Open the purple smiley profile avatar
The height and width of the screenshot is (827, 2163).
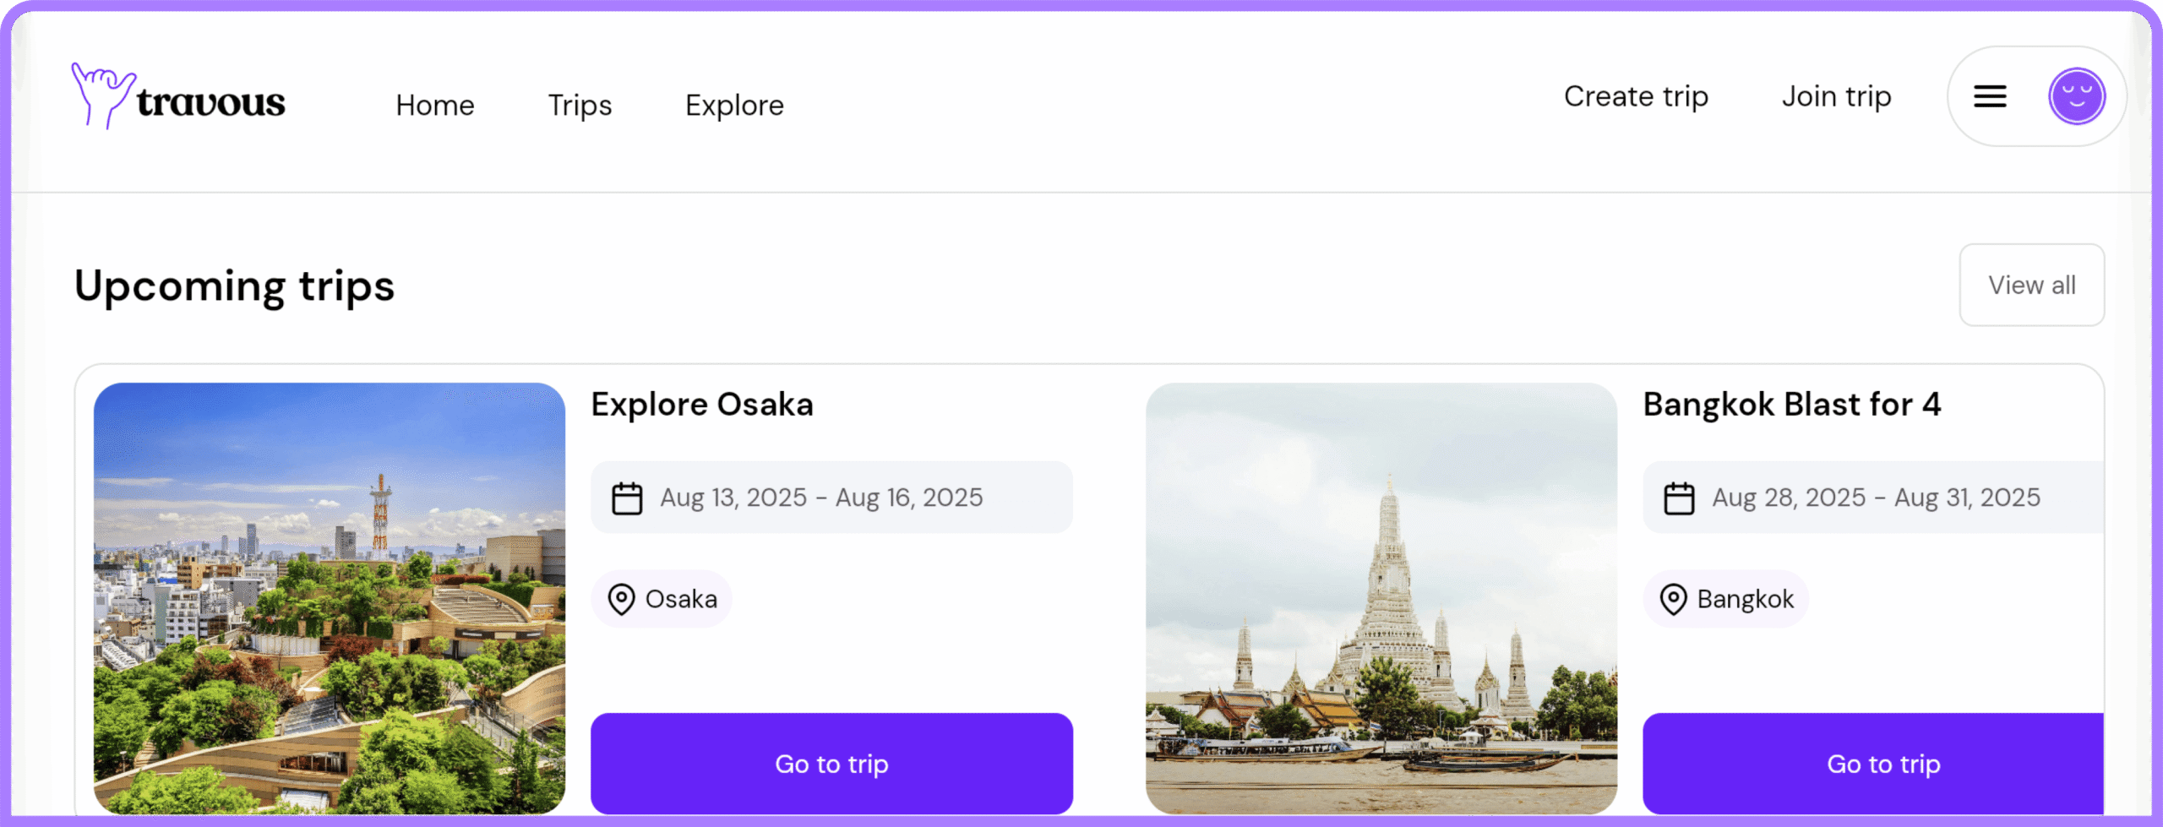[2077, 96]
